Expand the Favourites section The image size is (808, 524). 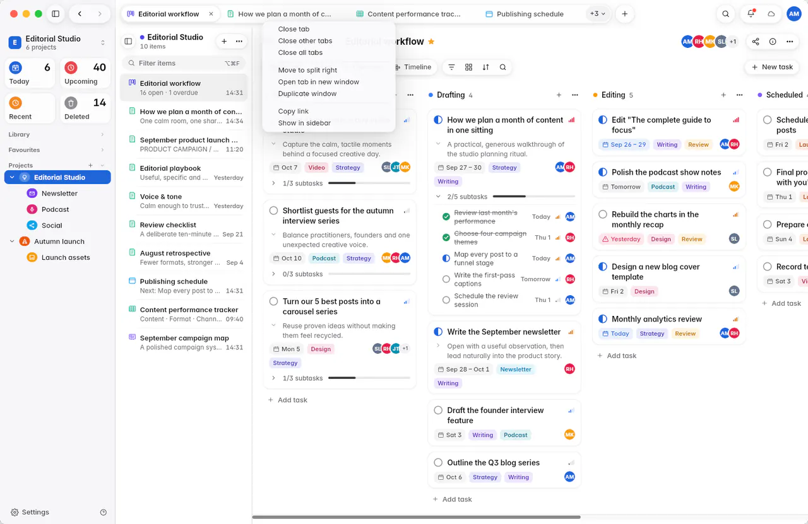102,150
